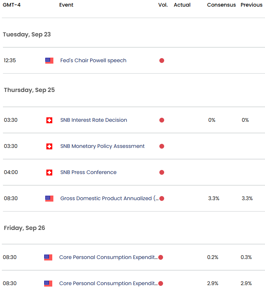
Task: Click Swiss flag next to SNB Interest Rate Decision
Action: tap(49, 120)
